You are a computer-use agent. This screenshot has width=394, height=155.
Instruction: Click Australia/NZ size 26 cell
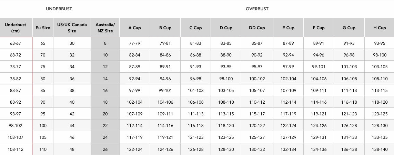105,149
